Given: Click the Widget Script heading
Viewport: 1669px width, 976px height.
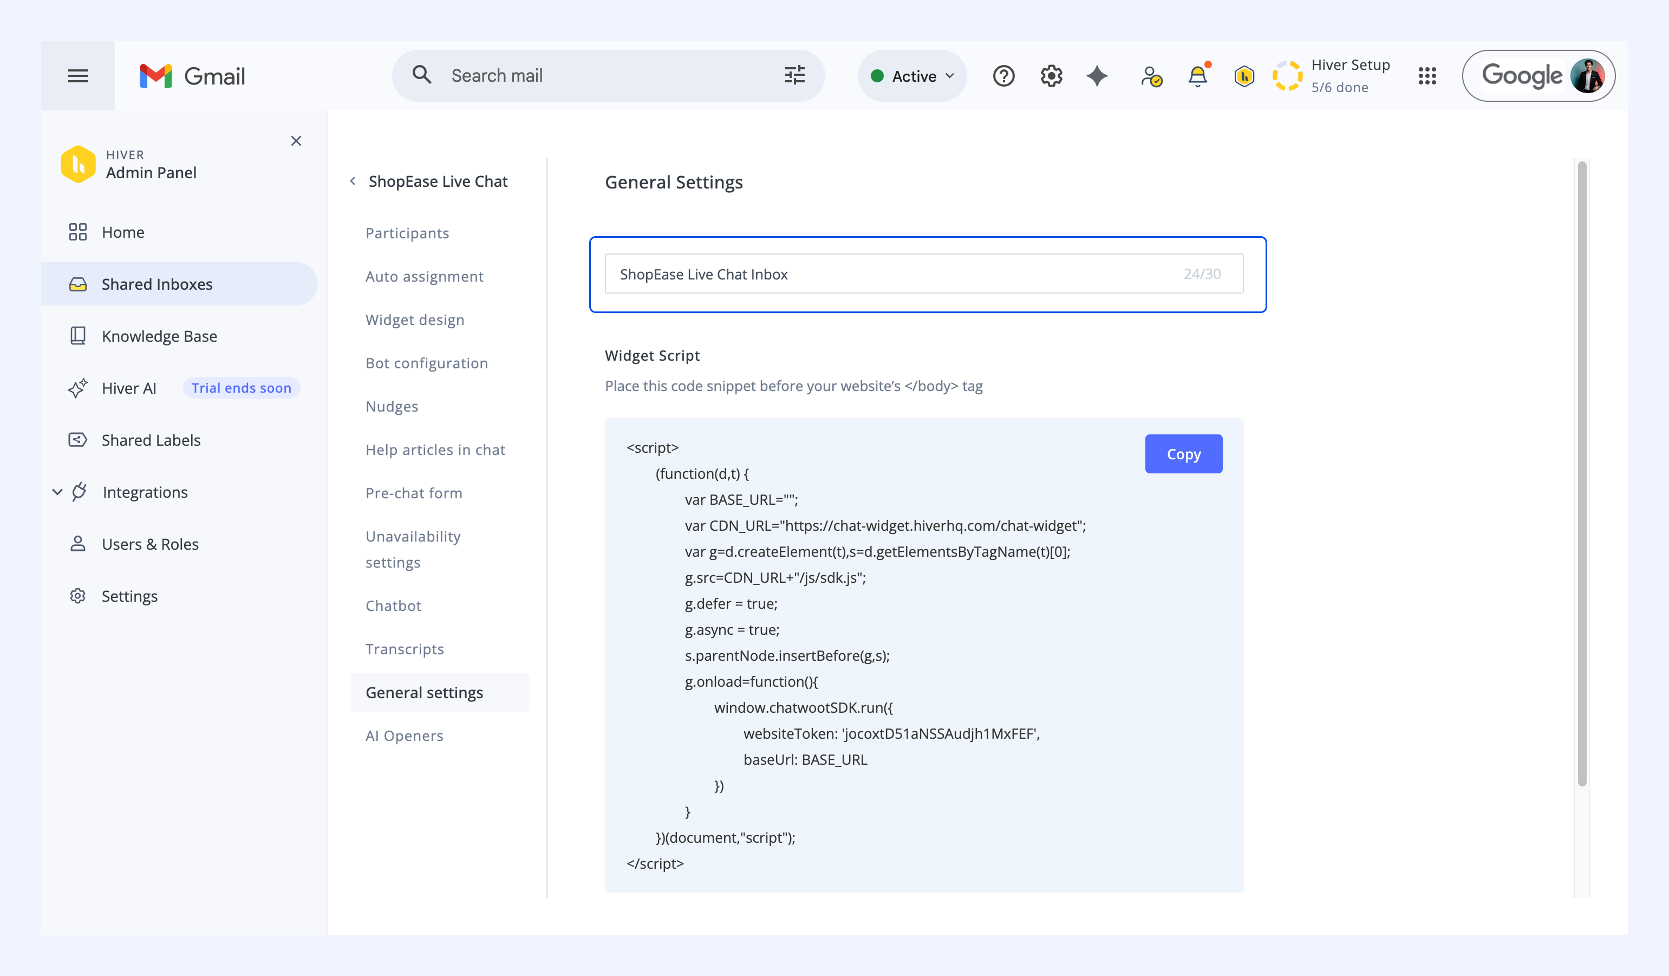Looking at the screenshot, I should [651, 355].
